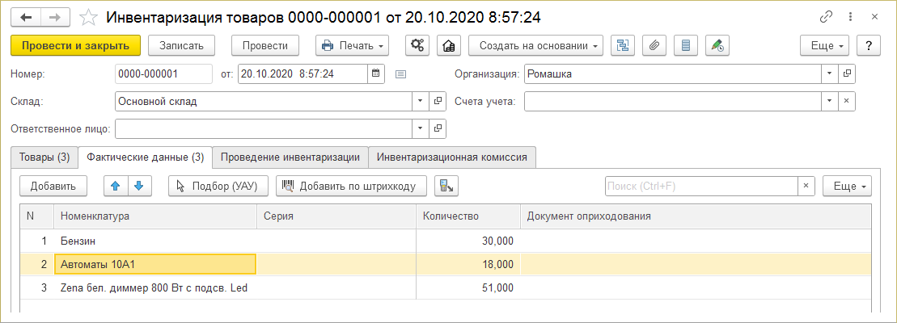The height and width of the screenshot is (323, 897).
Task: Open the calendar date picker
Action: coord(375,74)
